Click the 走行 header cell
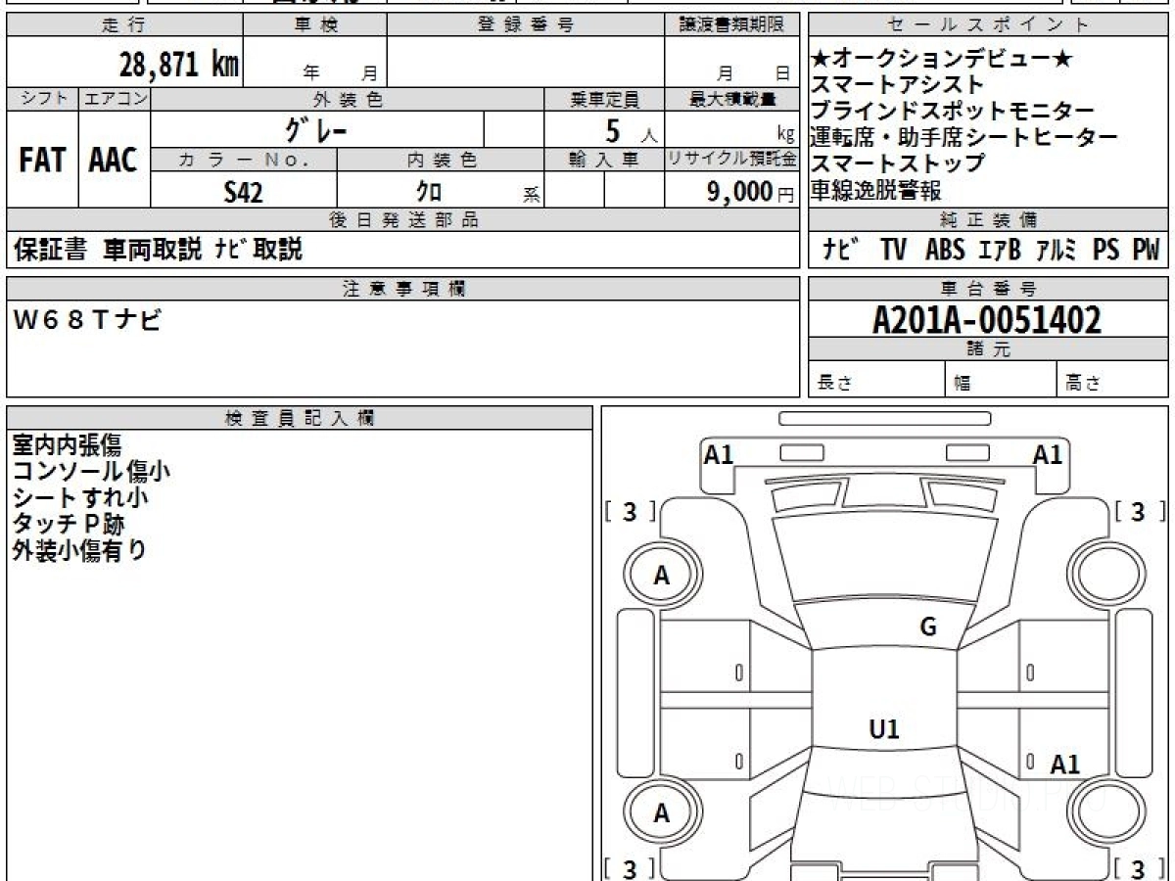The height and width of the screenshot is (881, 1175). pyautogui.click(x=123, y=25)
